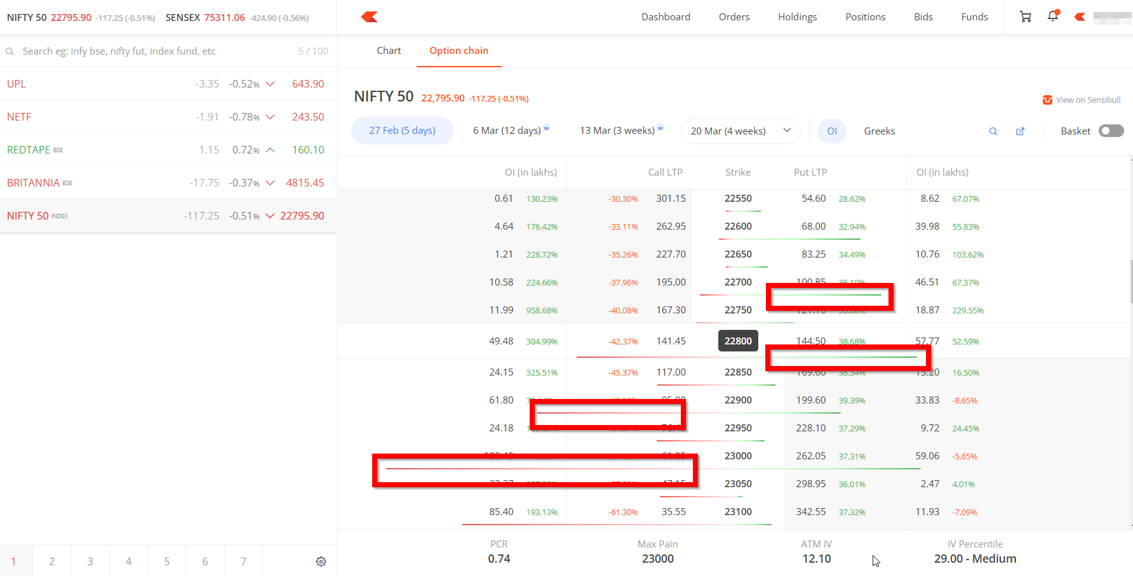Image resolution: width=1133 pixels, height=576 pixels.
Task: Click the Call LTP column header
Action: 665,173
